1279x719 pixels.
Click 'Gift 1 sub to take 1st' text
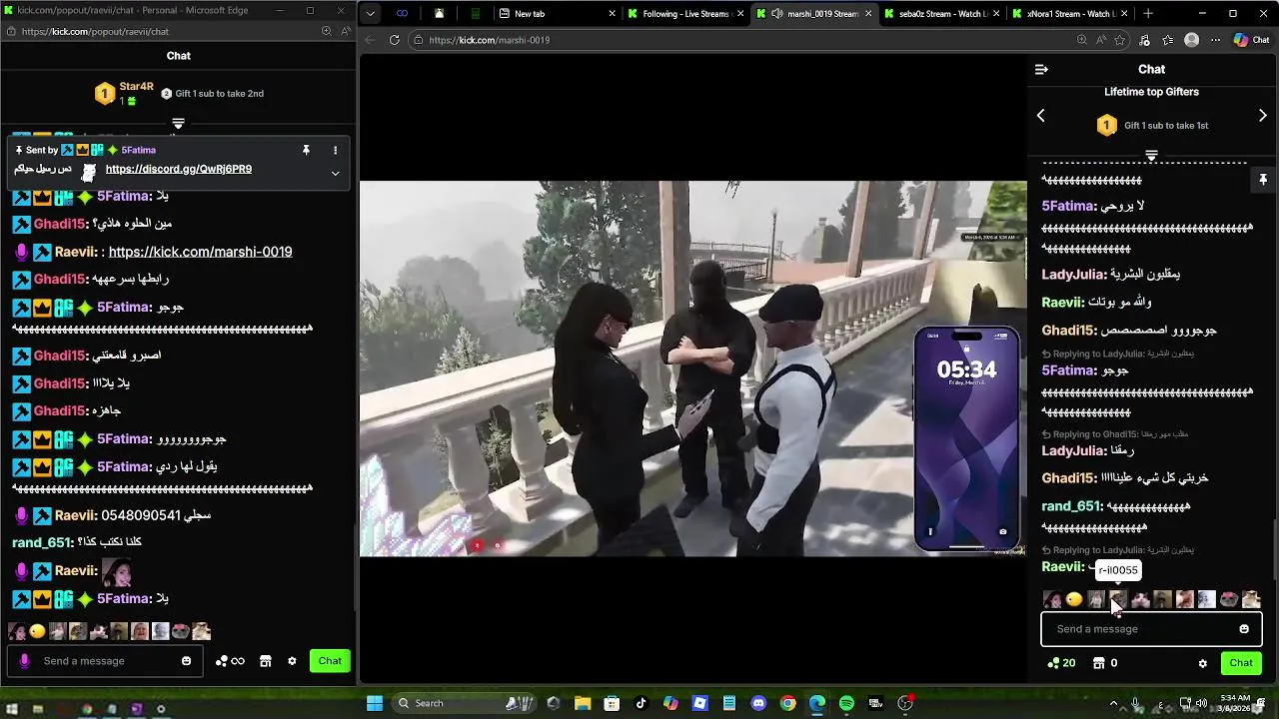pyautogui.click(x=1166, y=126)
